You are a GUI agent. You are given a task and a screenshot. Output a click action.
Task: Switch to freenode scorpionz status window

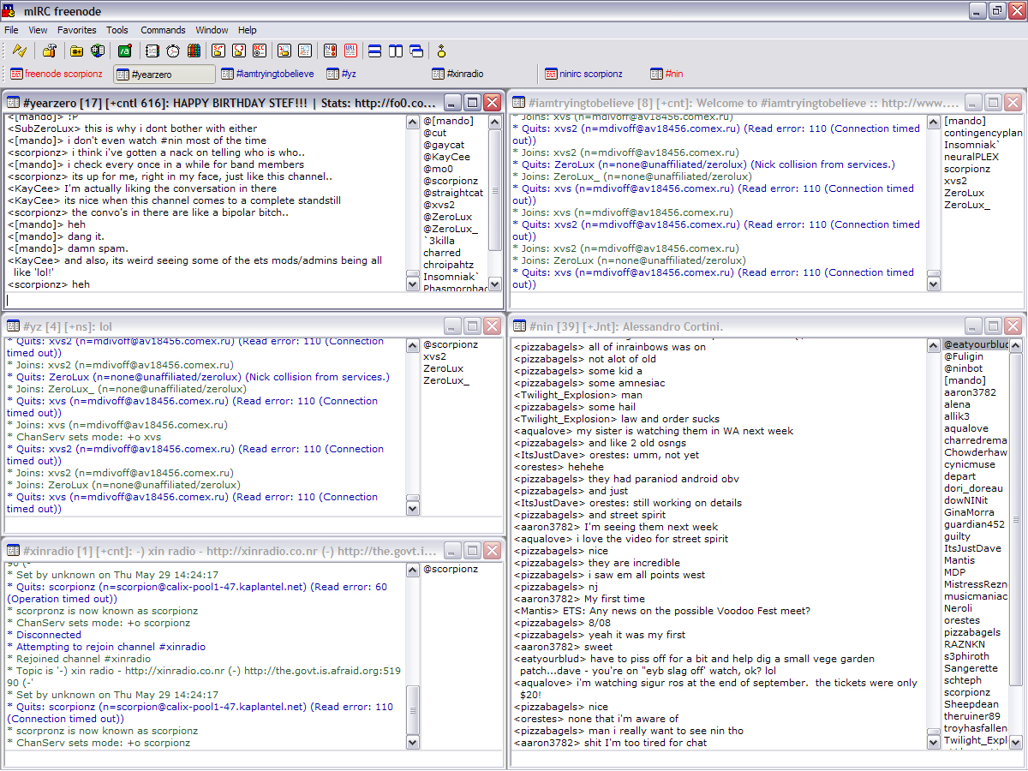point(57,75)
